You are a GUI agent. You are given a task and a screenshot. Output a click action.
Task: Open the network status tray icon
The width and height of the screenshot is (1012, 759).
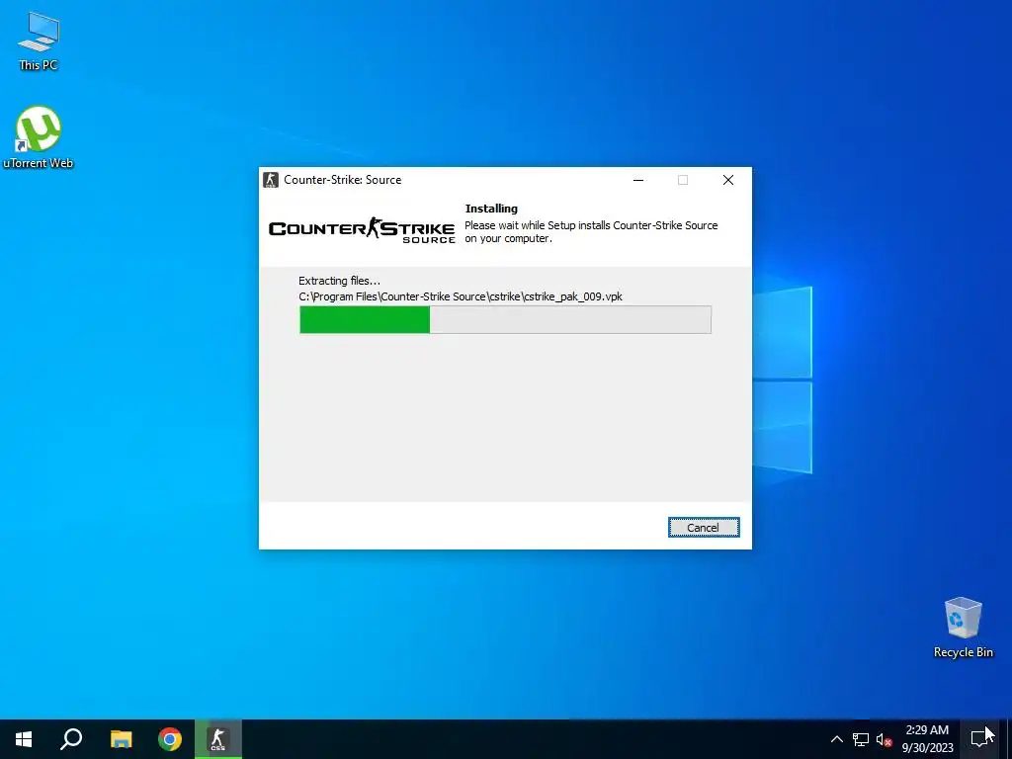(861, 739)
